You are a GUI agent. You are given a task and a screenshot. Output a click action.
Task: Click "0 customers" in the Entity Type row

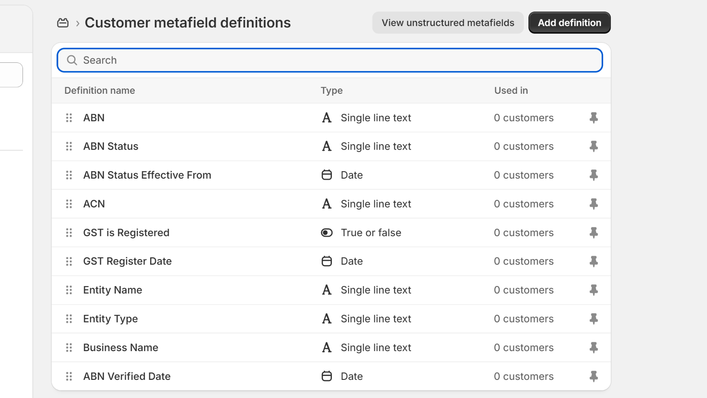click(x=524, y=319)
